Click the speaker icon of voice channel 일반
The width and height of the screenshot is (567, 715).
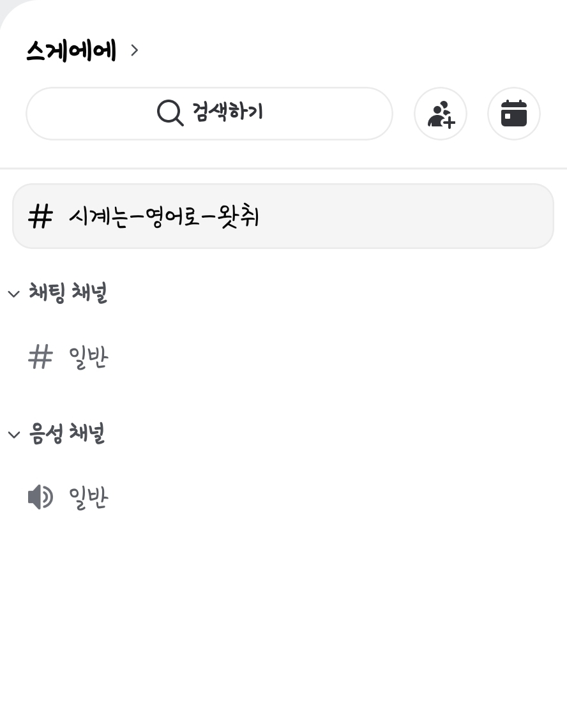pyautogui.click(x=41, y=497)
